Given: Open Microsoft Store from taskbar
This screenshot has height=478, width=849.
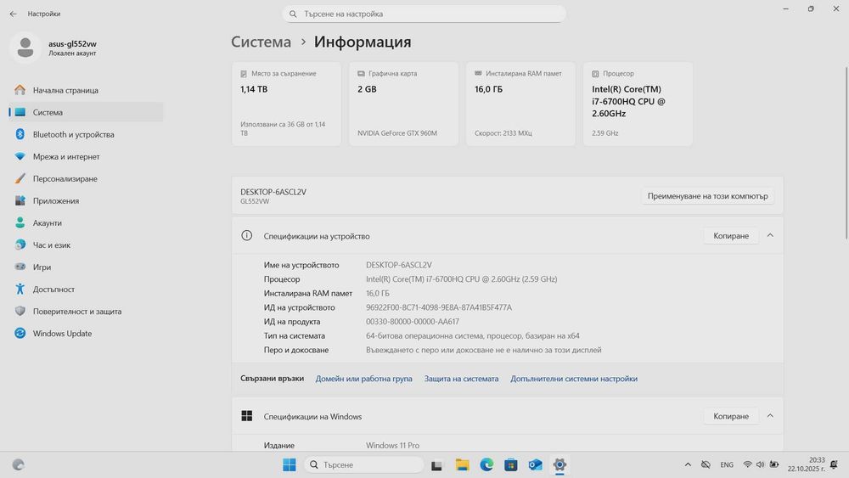Looking at the screenshot, I should pyautogui.click(x=510, y=464).
